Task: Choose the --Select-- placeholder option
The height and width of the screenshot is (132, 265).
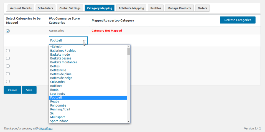Action: (x=56, y=47)
